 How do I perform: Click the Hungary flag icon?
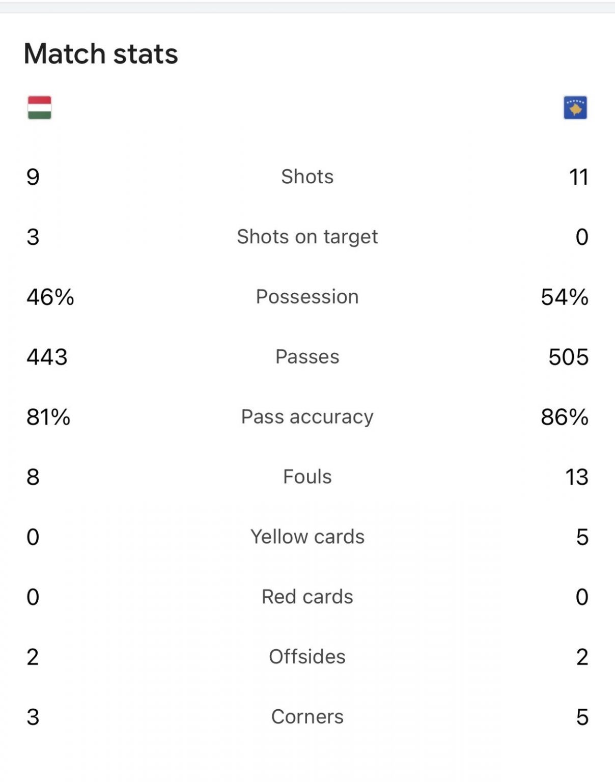[x=39, y=107]
